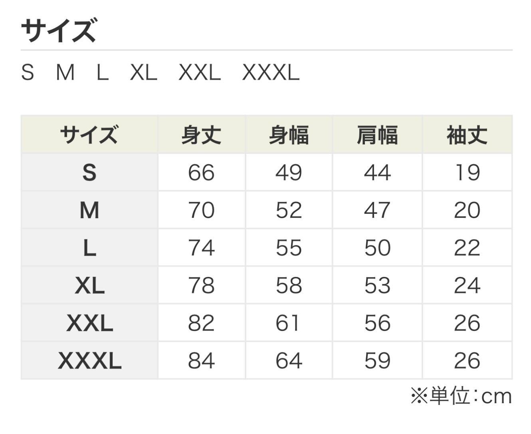
Task: Click the 肩幅 column header
Action: pos(377,135)
